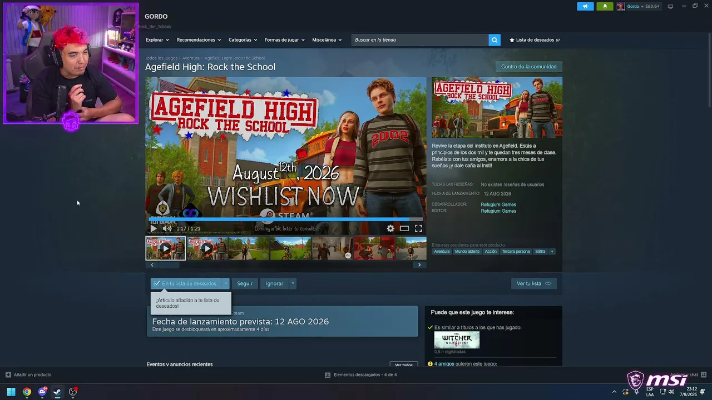Click the Ver tu lista button
The height and width of the screenshot is (400, 712).
click(x=533, y=283)
